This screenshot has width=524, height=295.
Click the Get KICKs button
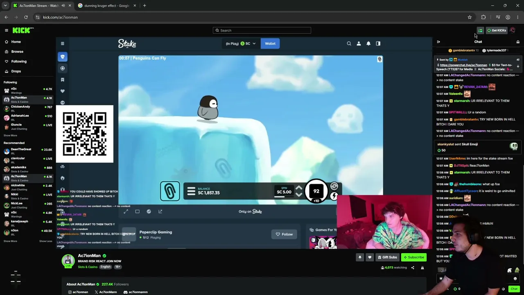coord(497,30)
